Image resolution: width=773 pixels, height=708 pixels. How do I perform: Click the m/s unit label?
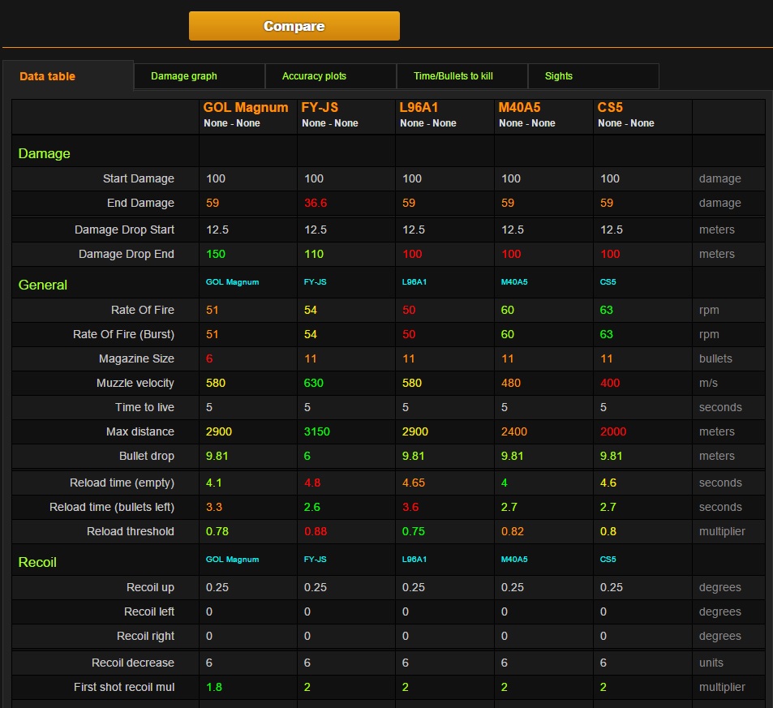pyautogui.click(x=708, y=383)
